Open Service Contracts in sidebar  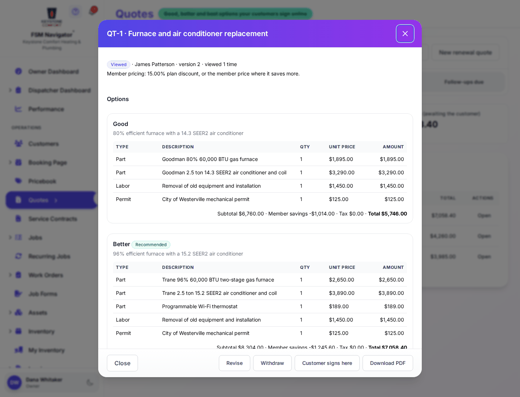pos(53,219)
